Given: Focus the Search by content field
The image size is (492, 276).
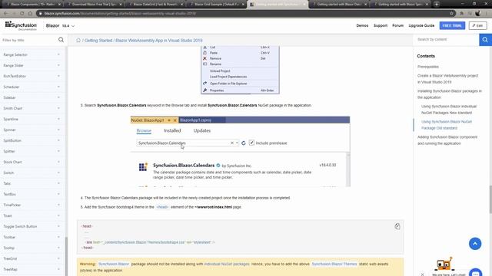Looking at the screenshot, I should point(446,39).
